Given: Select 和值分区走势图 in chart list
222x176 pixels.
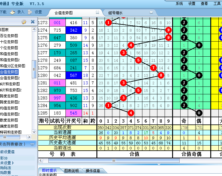Looking at the screenshot, I should point(12,66).
